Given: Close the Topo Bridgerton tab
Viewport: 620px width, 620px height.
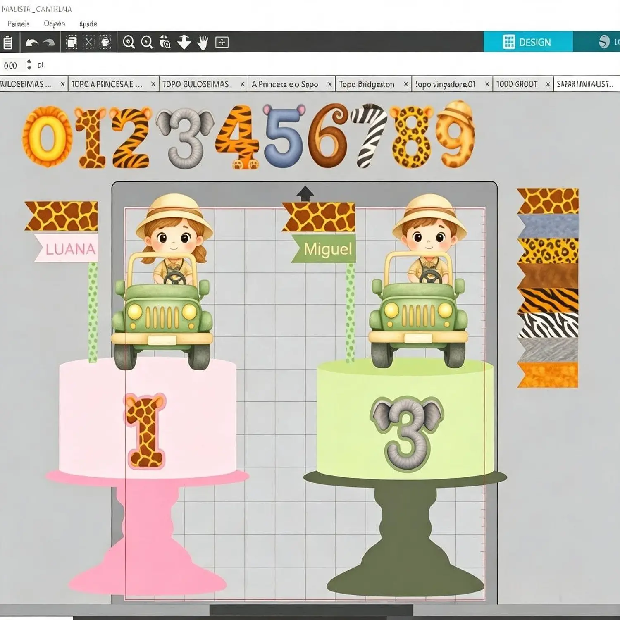Looking at the screenshot, I should coord(406,84).
